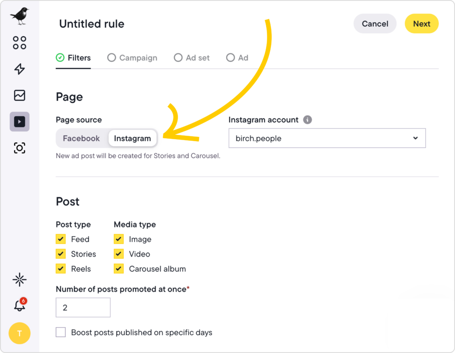Click the posts promoted at once input field
Screen dimensions: 455x353
click(83, 307)
